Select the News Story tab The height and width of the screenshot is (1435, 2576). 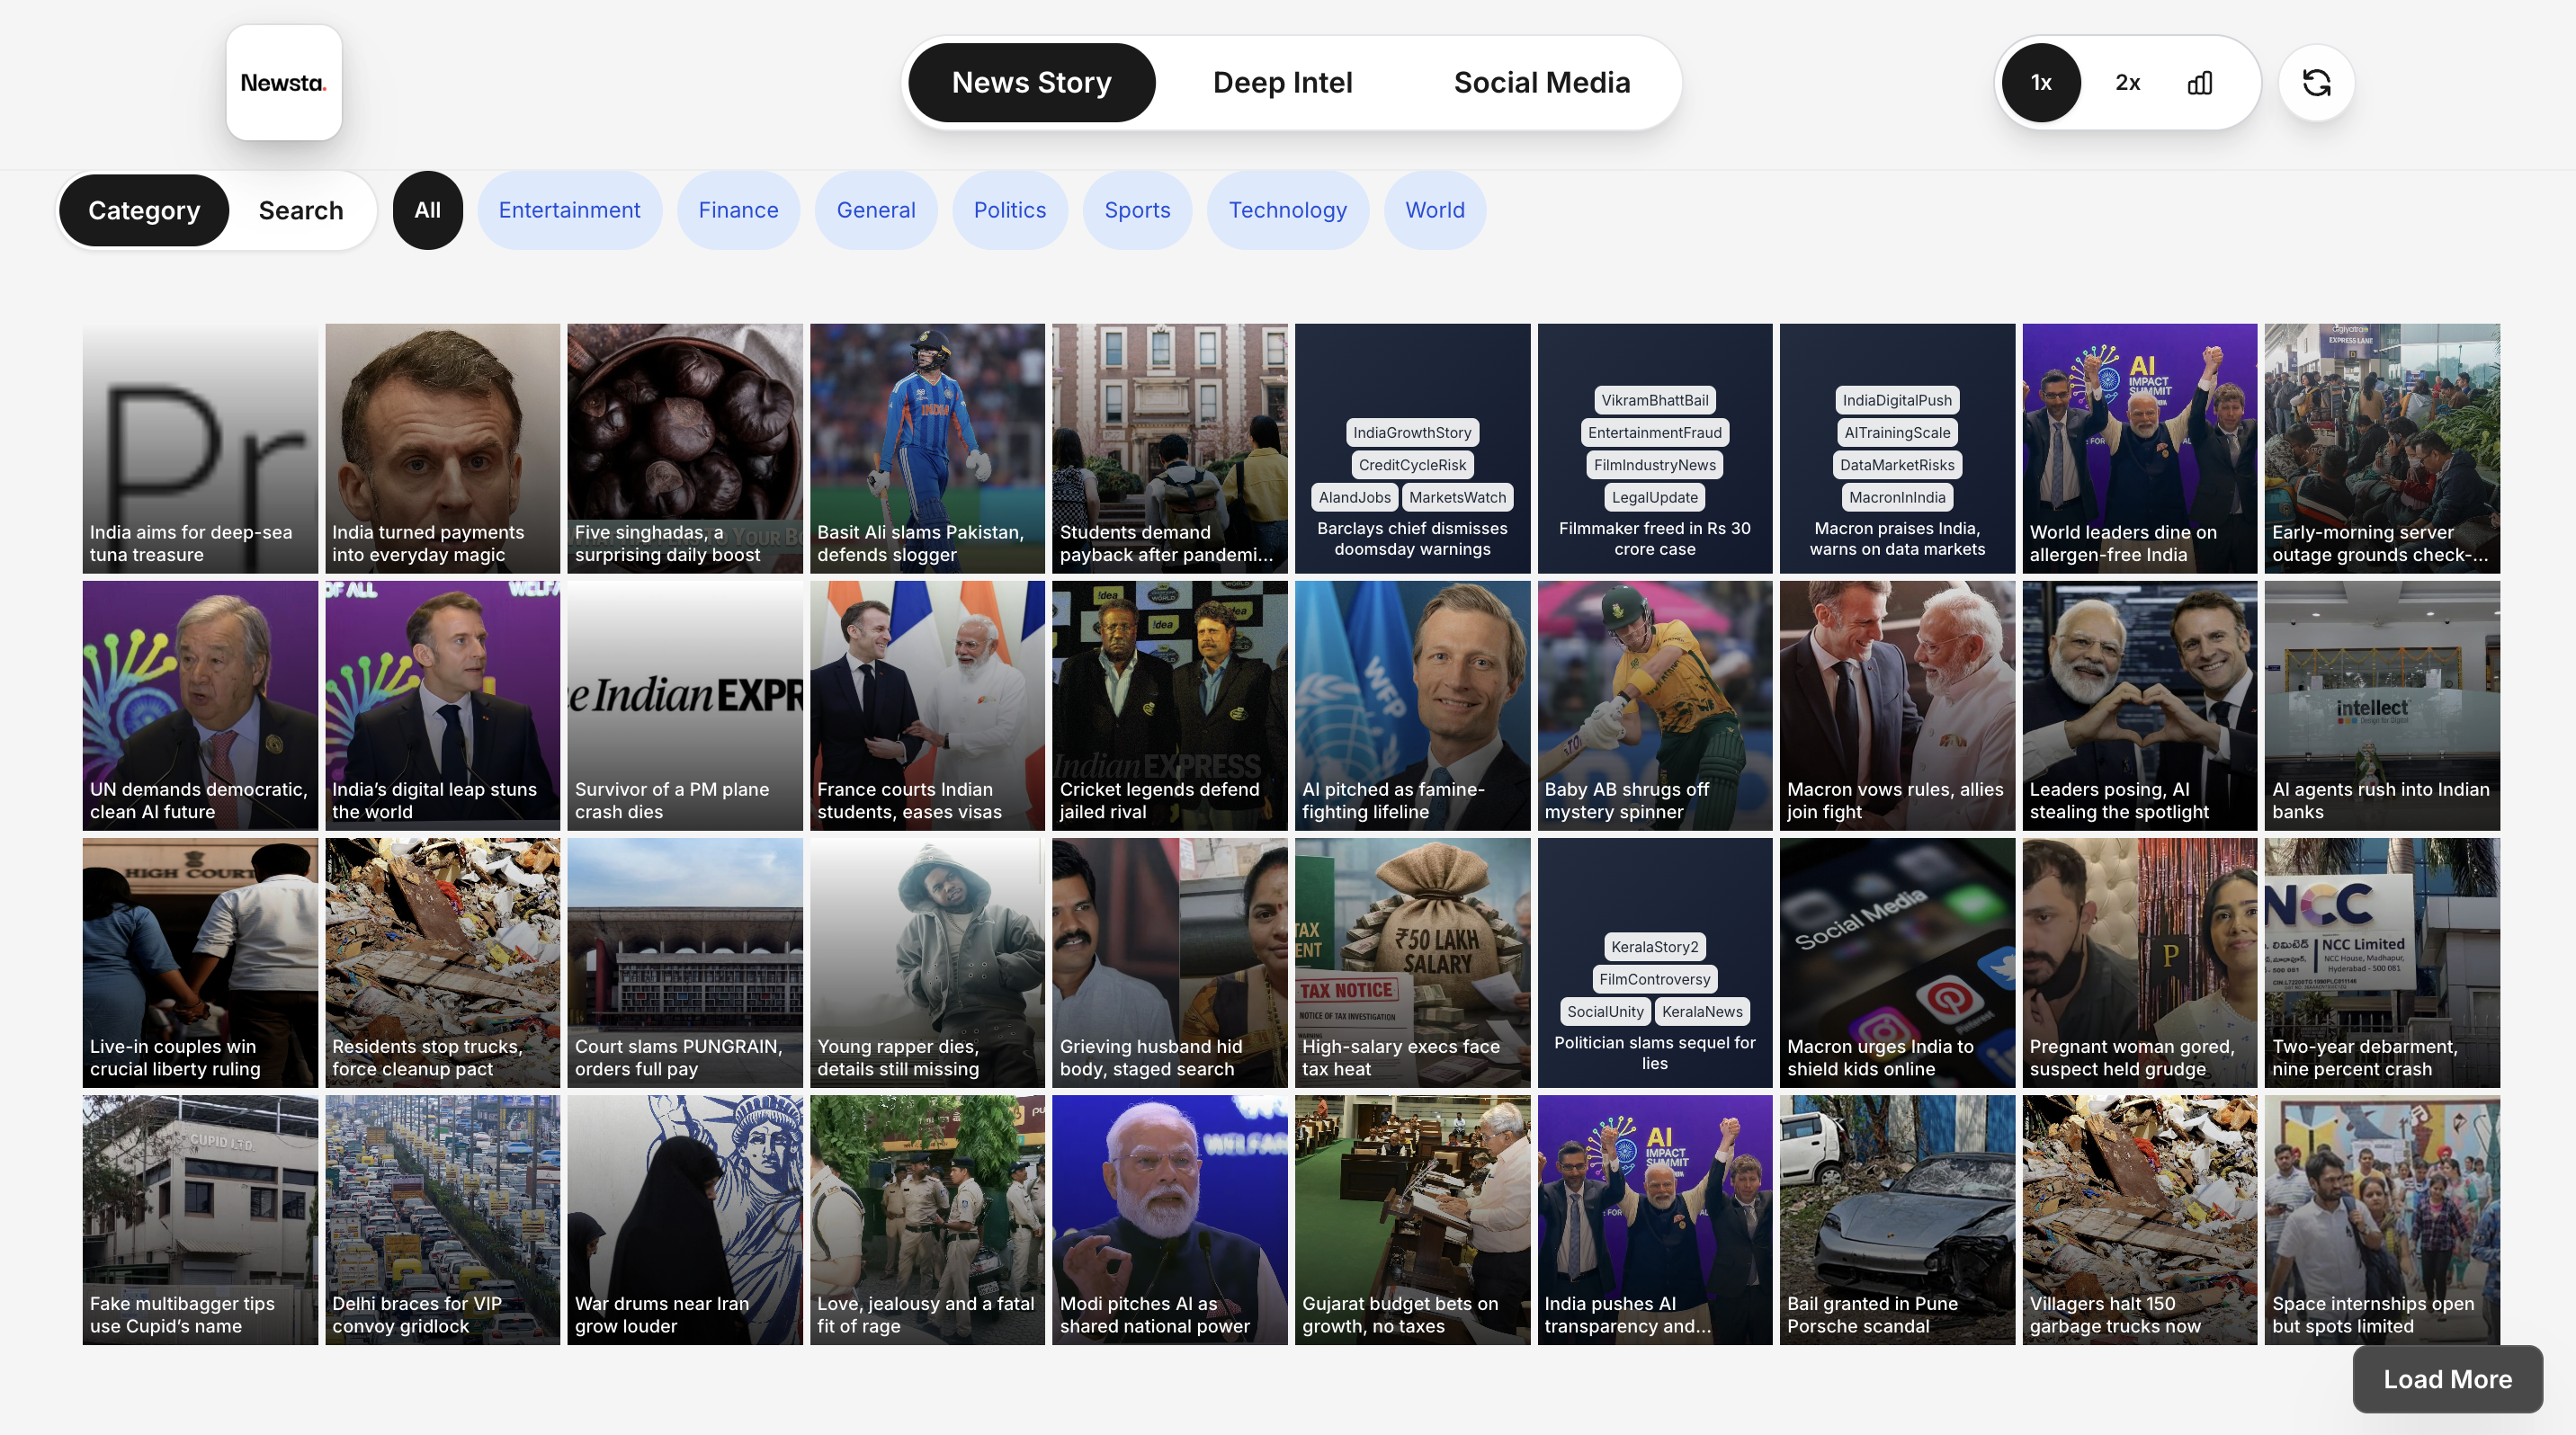1031,83
